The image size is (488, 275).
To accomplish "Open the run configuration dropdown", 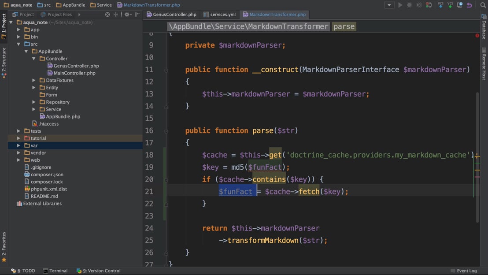I will click(x=389, y=5).
